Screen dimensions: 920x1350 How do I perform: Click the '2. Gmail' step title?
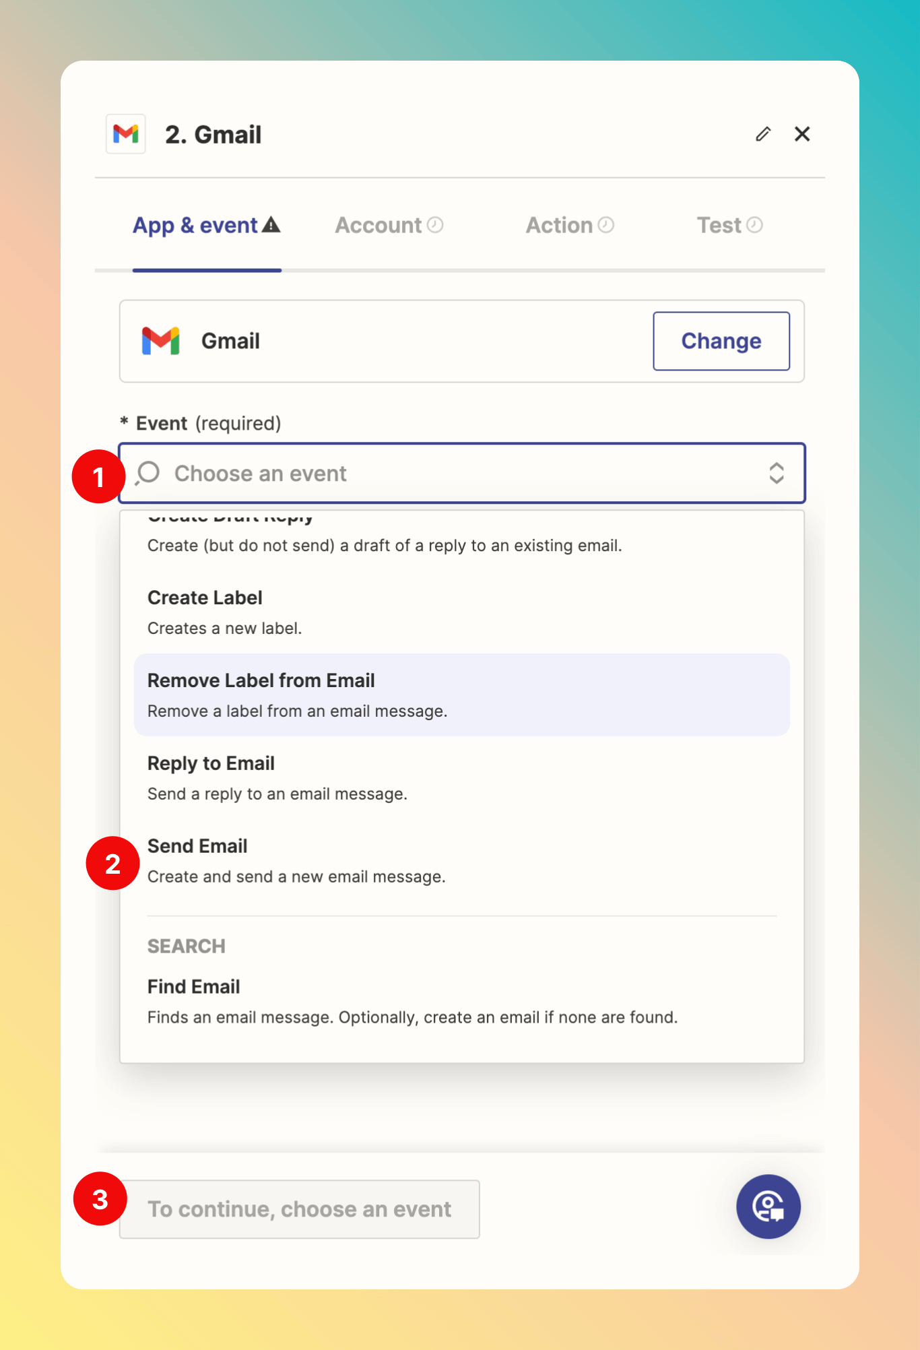pyautogui.click(x=213, y=135)
